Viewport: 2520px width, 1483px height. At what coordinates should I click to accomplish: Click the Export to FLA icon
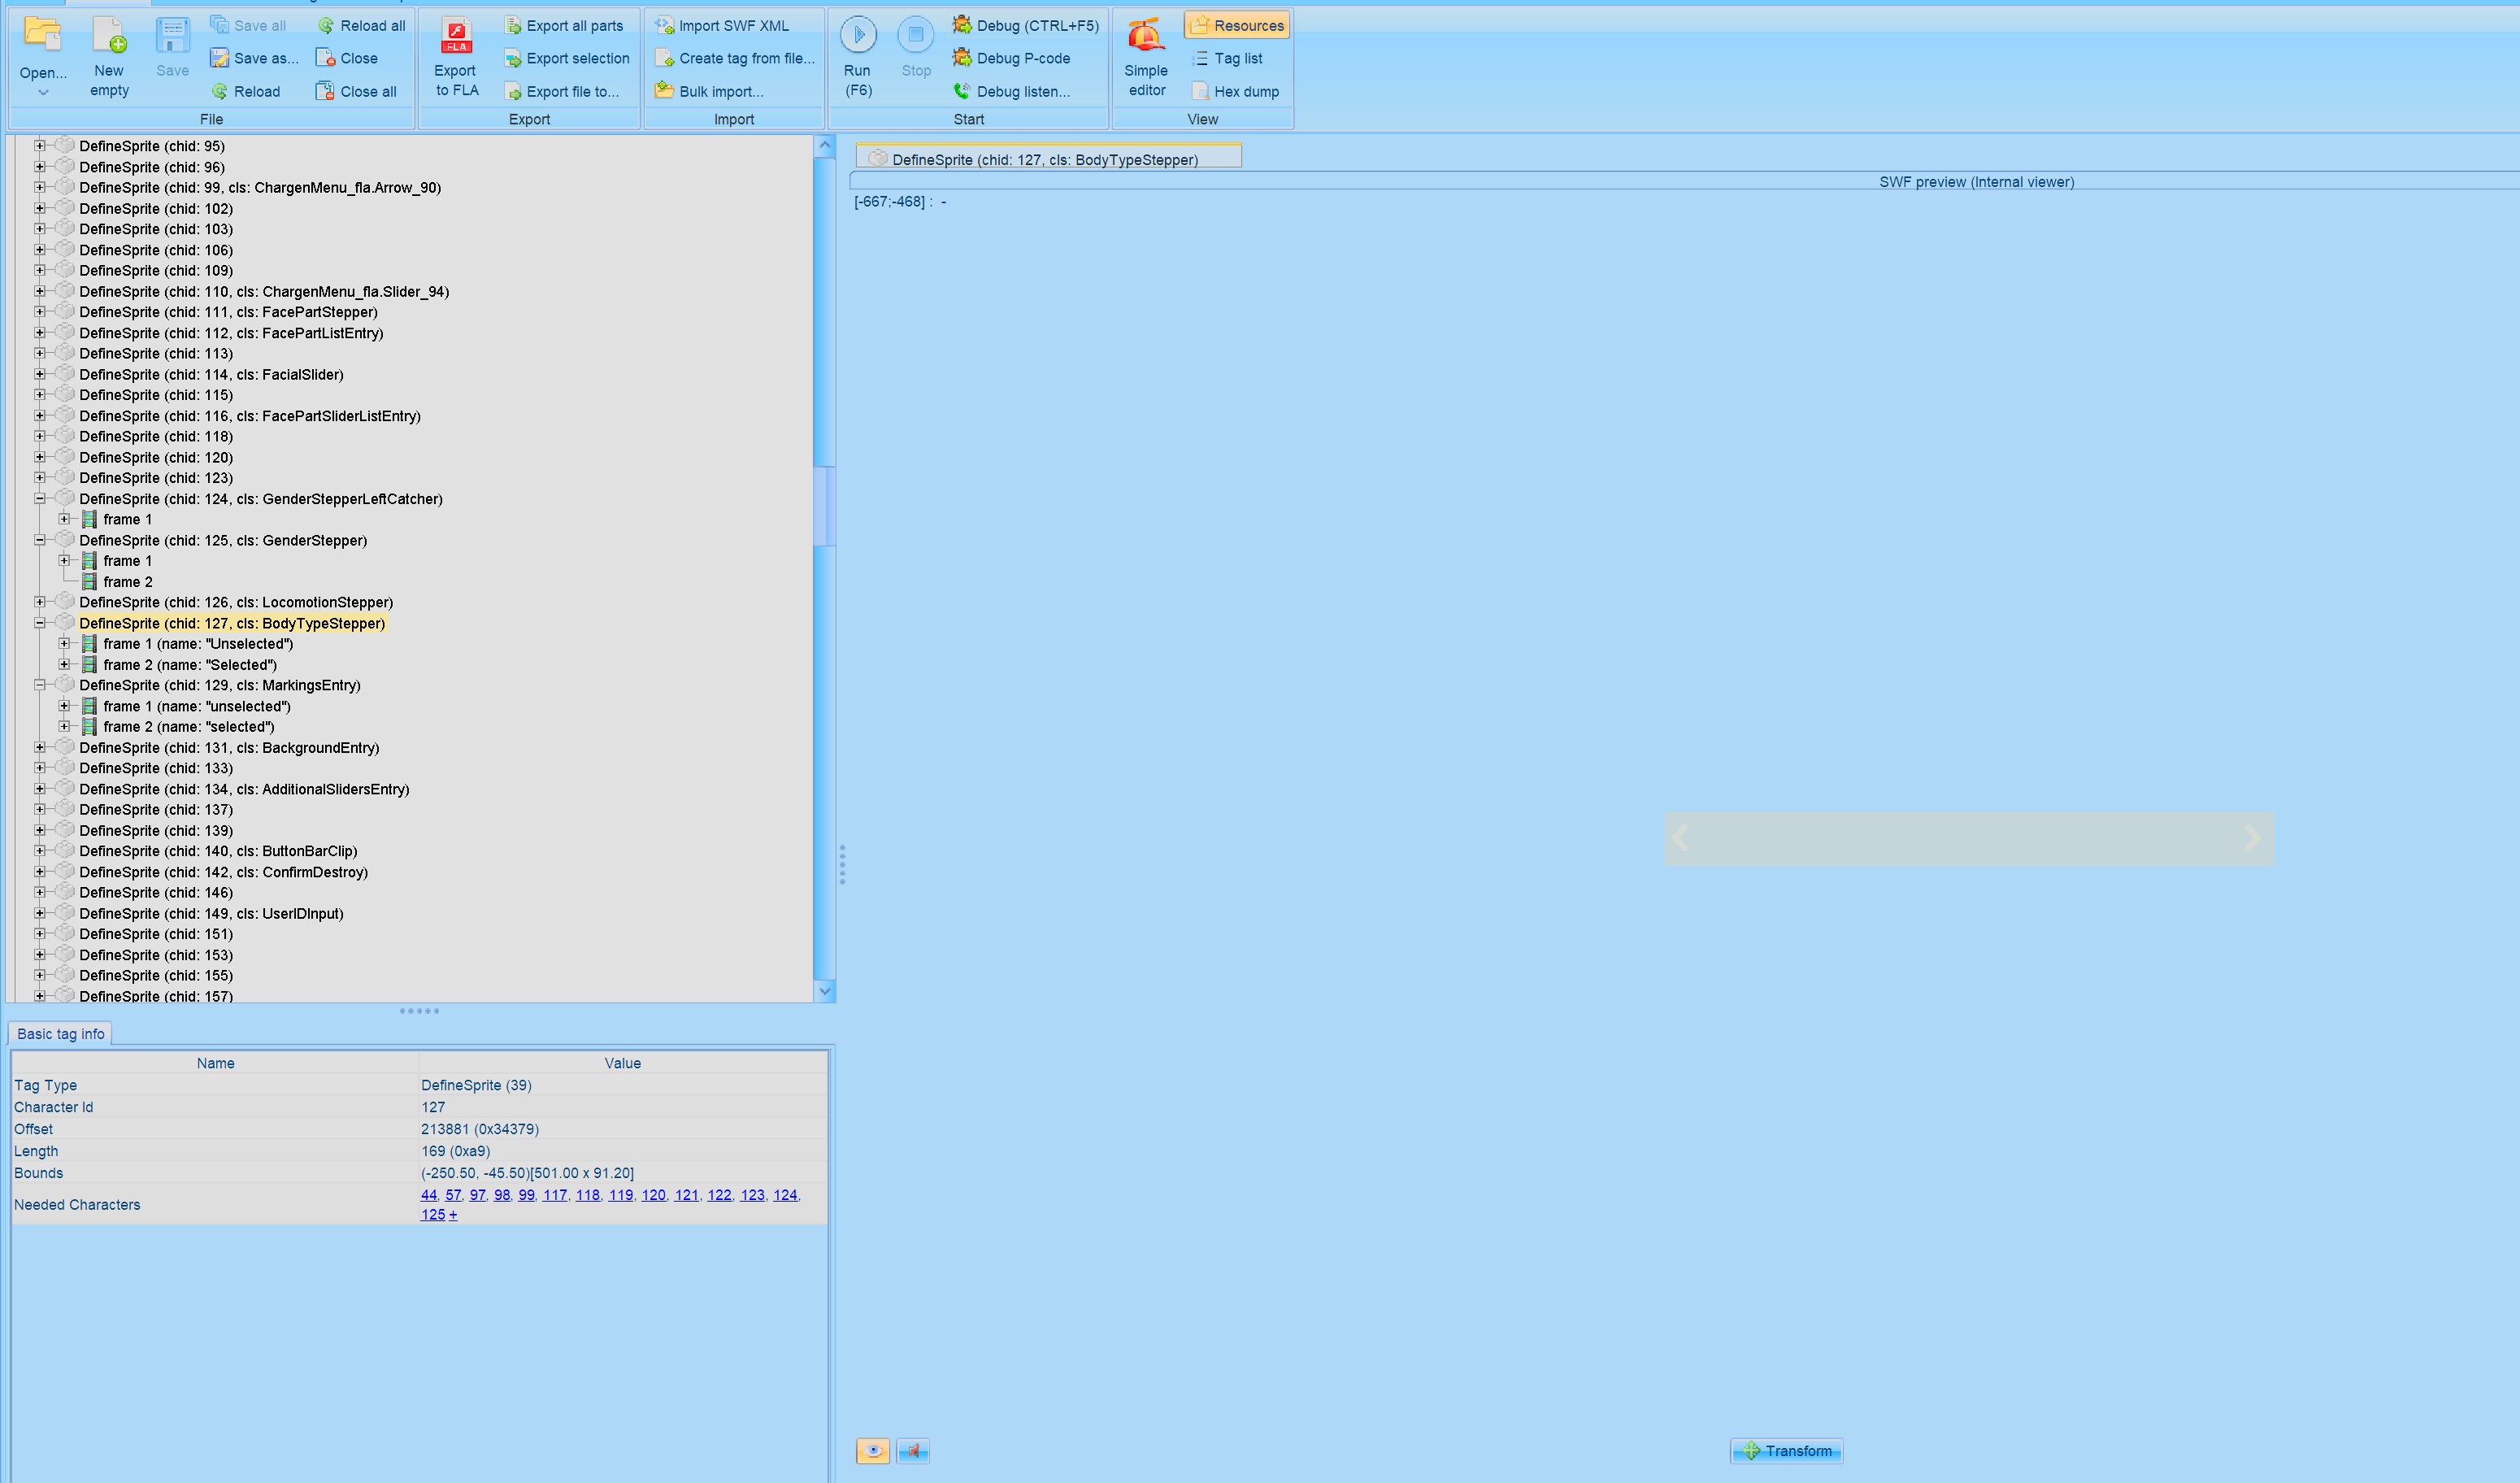point(456,37)
